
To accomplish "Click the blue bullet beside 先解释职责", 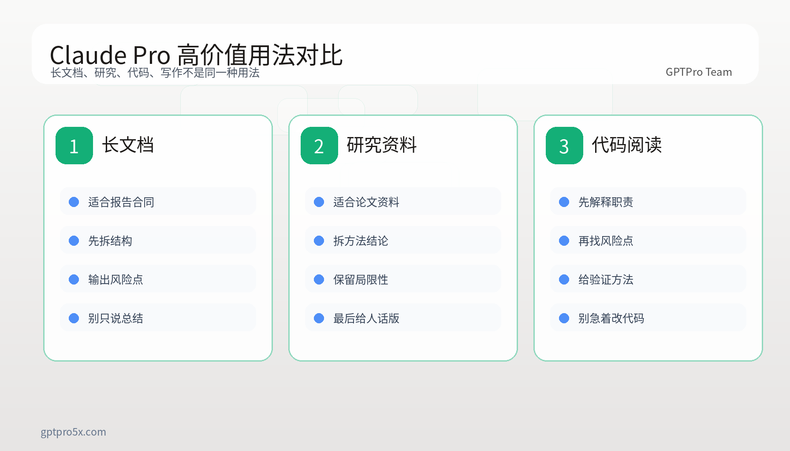I will point(564,202).
